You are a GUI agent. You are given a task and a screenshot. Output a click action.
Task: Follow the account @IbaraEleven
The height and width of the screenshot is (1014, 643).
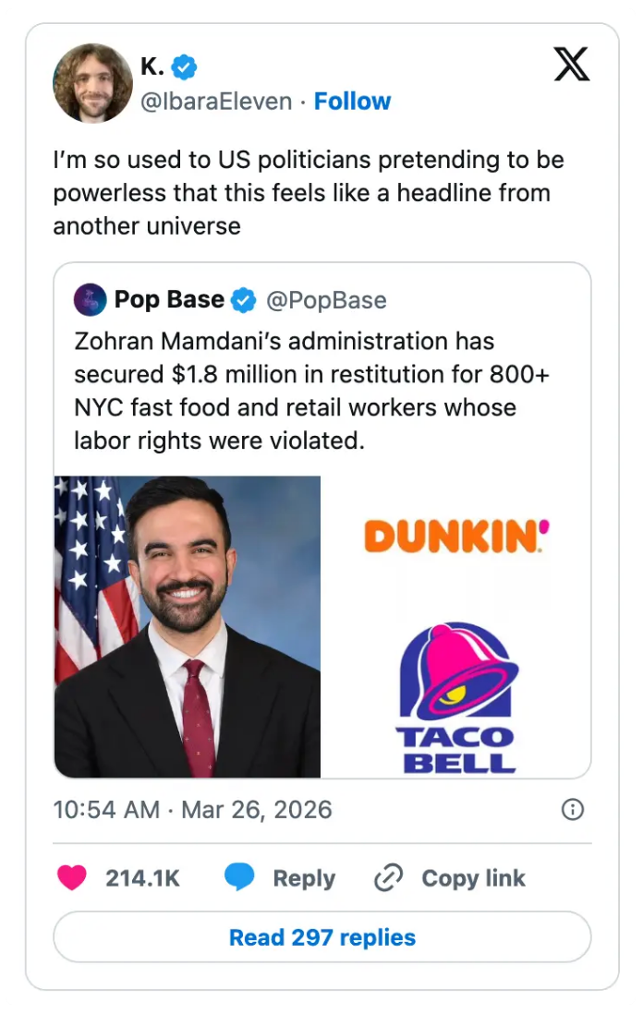(352, 103)
